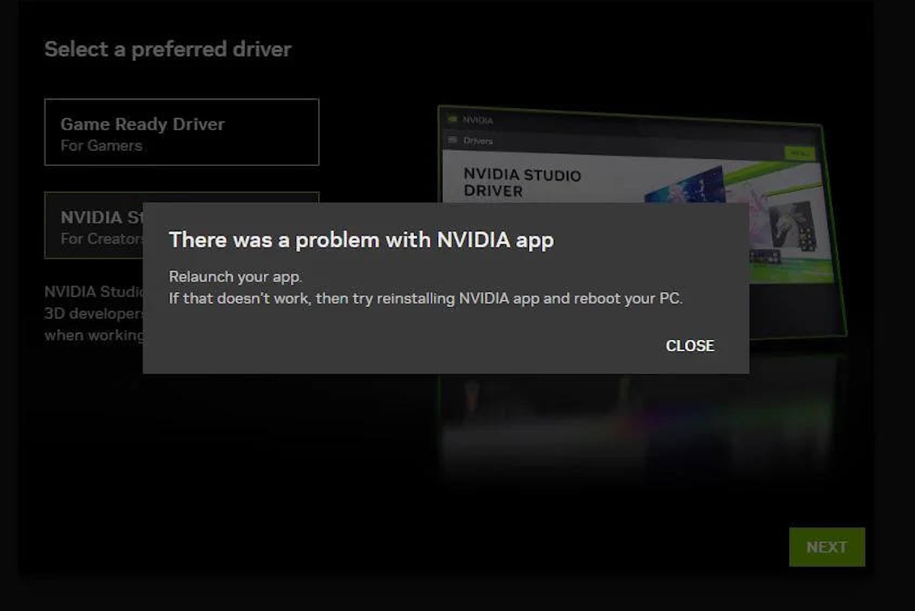Click the colorful artwork in the preview

pos(686,187)
